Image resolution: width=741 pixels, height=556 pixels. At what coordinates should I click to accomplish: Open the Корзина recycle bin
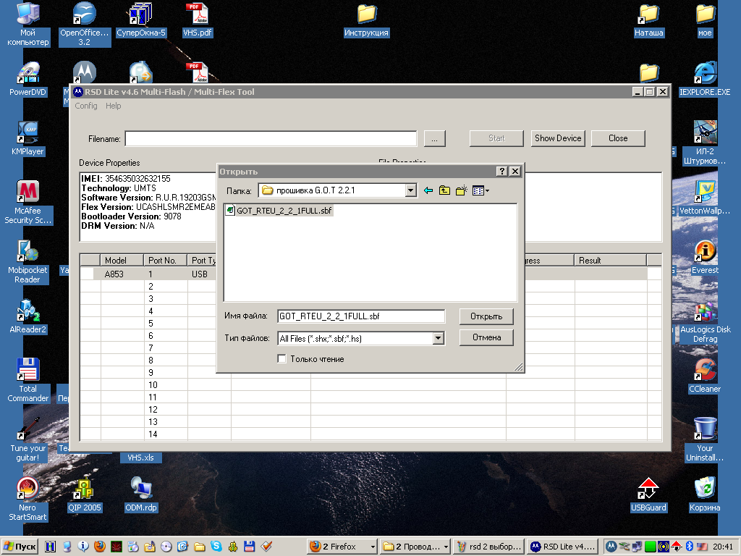pos(705,495)
